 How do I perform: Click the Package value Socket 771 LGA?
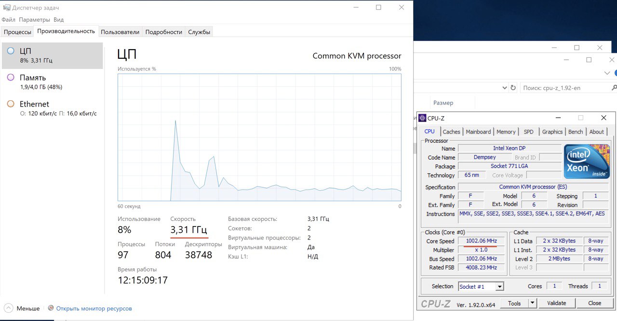pyautogui.click(x=510, y=166)
